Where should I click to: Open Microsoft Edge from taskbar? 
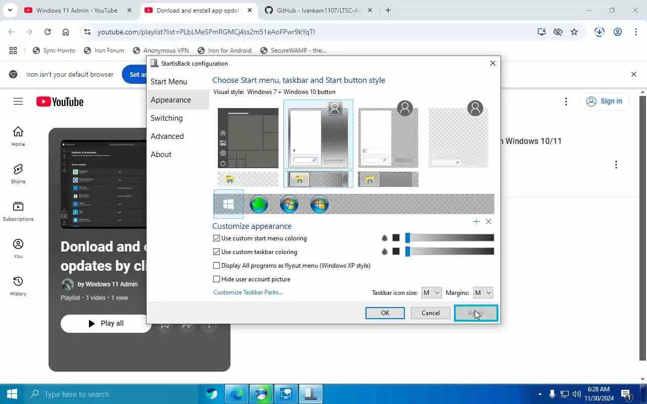(x=237, y=394)
